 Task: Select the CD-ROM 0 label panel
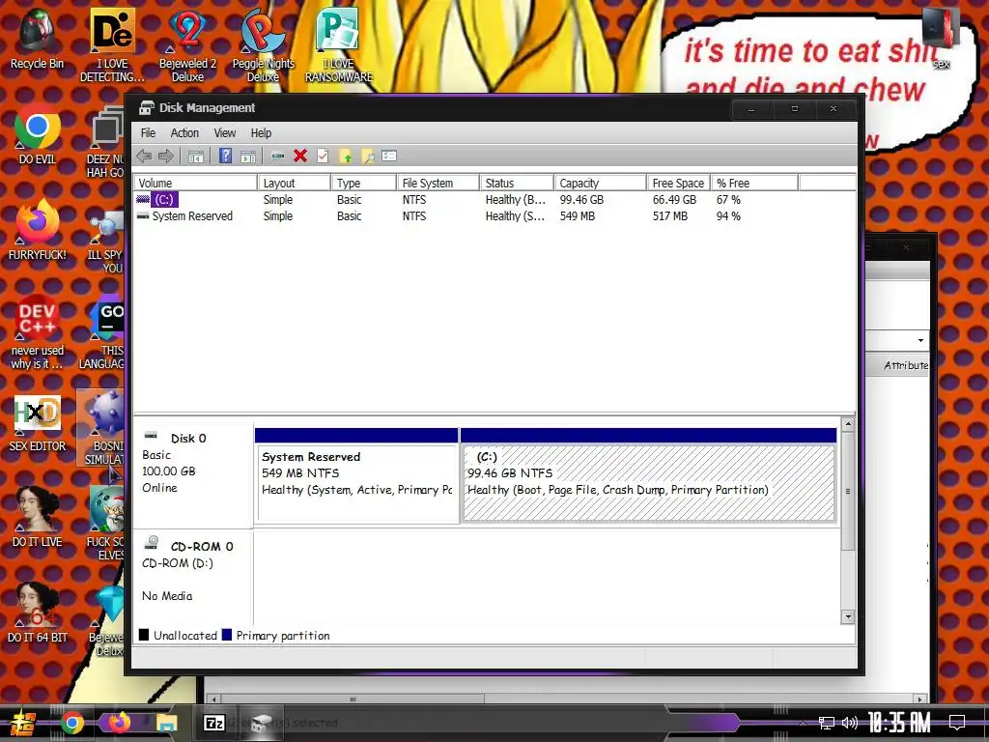coord(193,578)
